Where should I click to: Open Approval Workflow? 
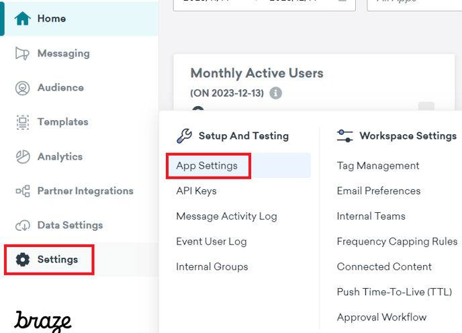pos(381,318)
